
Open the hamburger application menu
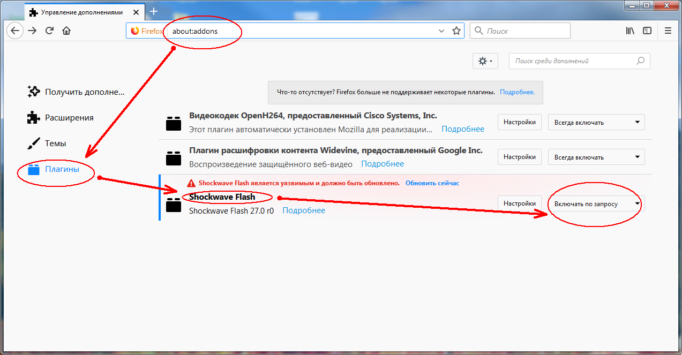coord(668,31)
